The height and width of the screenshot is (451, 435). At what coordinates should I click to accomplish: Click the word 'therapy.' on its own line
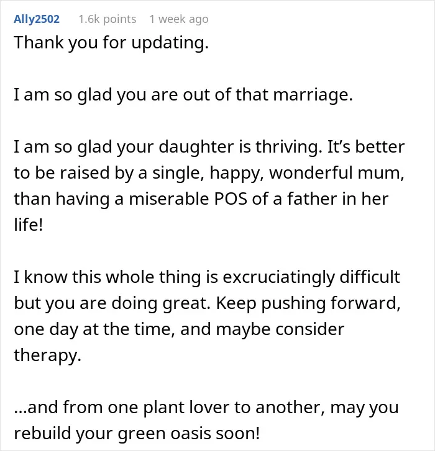coord(47,355)
